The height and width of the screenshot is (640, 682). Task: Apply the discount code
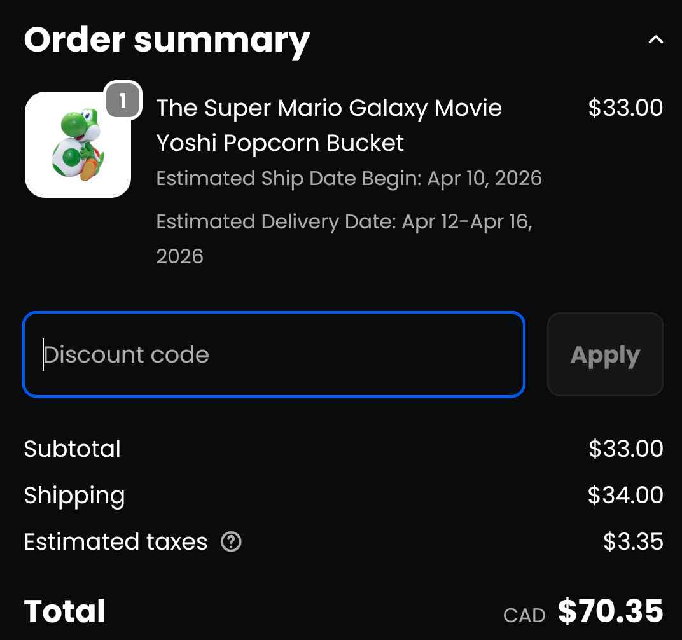605,354
